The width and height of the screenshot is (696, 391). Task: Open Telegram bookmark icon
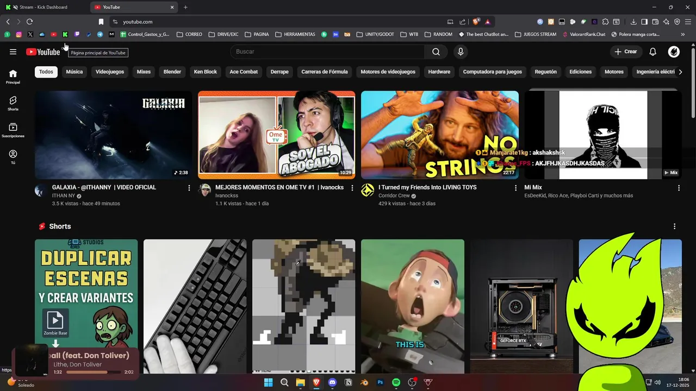pos(100,34)
